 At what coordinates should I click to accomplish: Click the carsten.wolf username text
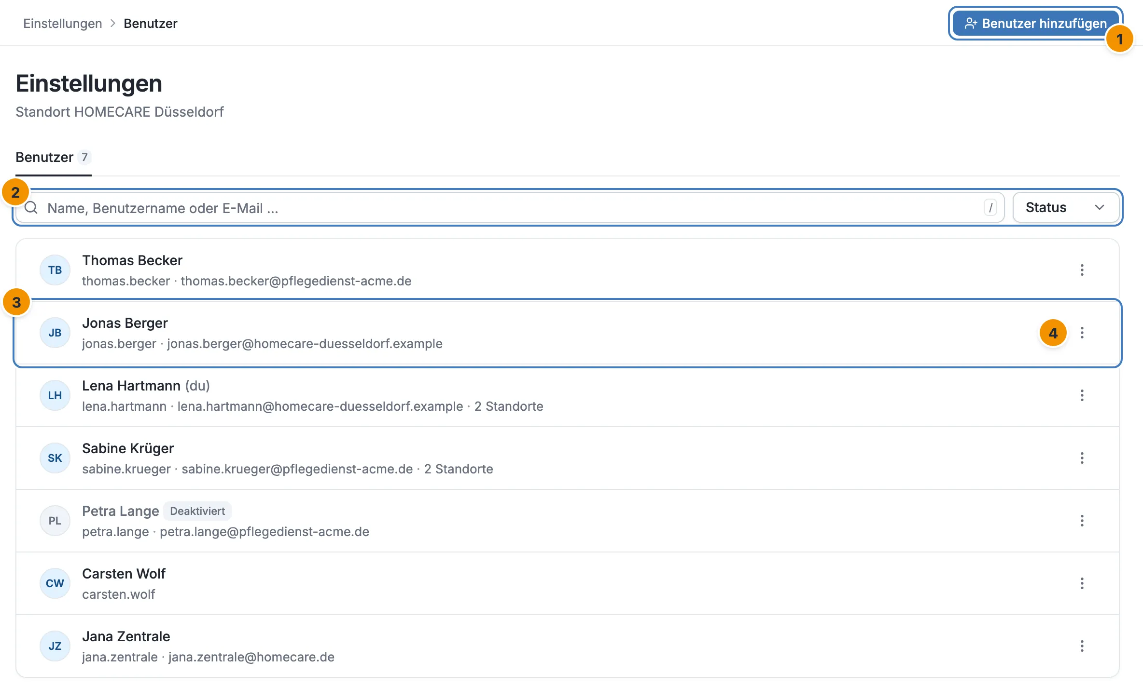(x=118, y=594)
